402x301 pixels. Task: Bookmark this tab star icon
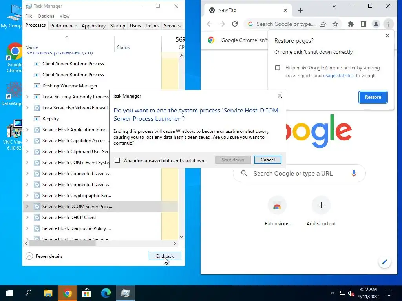click(x=335, y=24)
